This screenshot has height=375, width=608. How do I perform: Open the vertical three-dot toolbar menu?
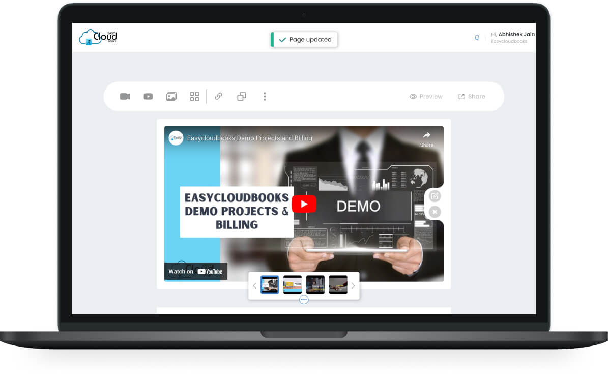point(265,97)
